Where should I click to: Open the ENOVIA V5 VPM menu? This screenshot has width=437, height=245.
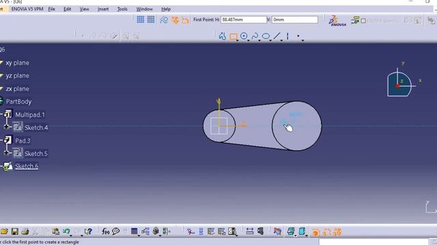[x=27, y=9]
